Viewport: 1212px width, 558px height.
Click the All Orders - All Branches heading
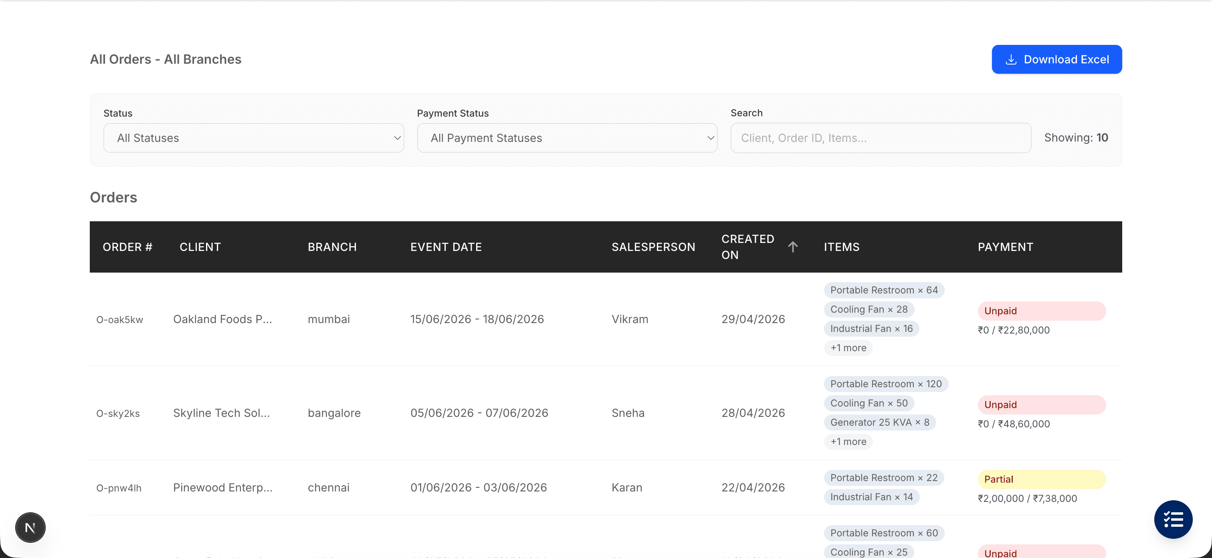(x=166, y=59)
